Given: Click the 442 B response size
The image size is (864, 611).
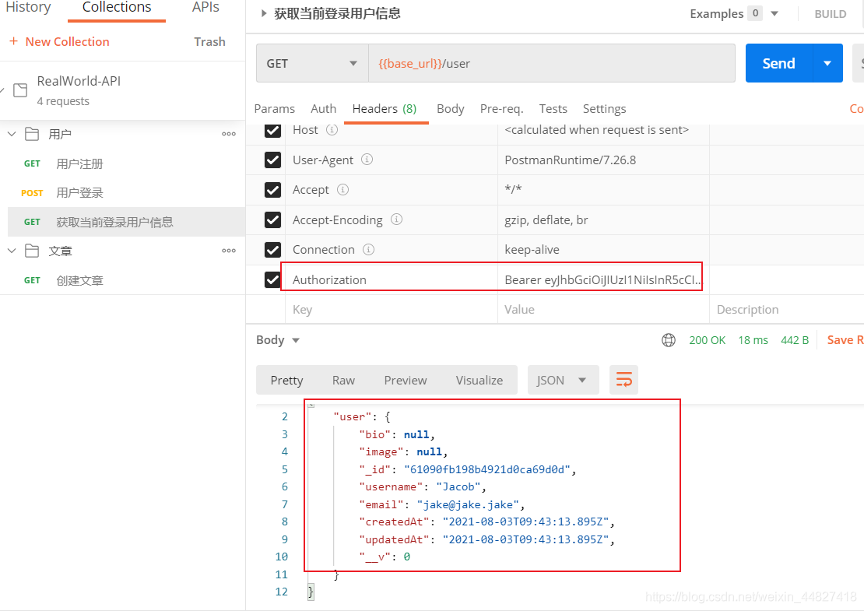Looking at the screenshot, I should point(795,340).
